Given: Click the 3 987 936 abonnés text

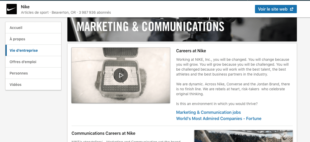Looking at the screenshot, I should [x=95, y=12].
